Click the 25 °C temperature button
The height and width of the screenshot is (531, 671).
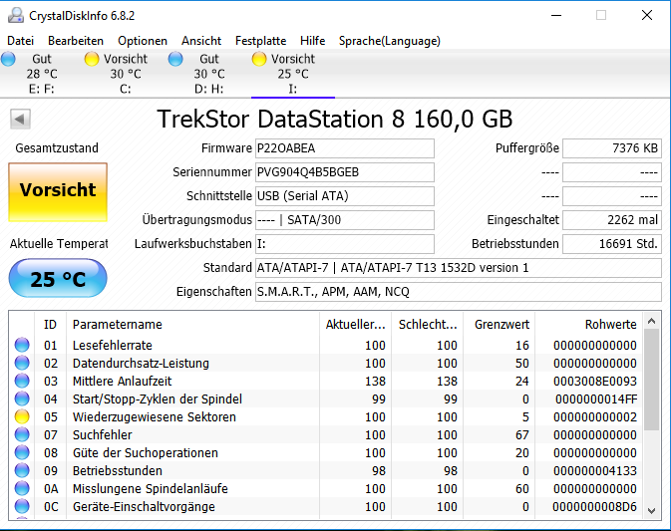(58, 278)
